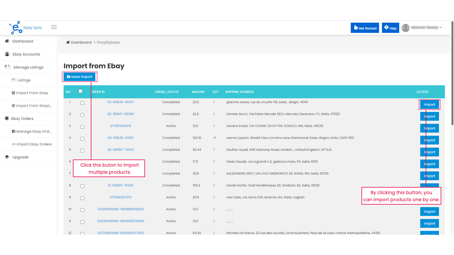
Task: Click the Manage Listings grid icon
Action: pos(8,67)
